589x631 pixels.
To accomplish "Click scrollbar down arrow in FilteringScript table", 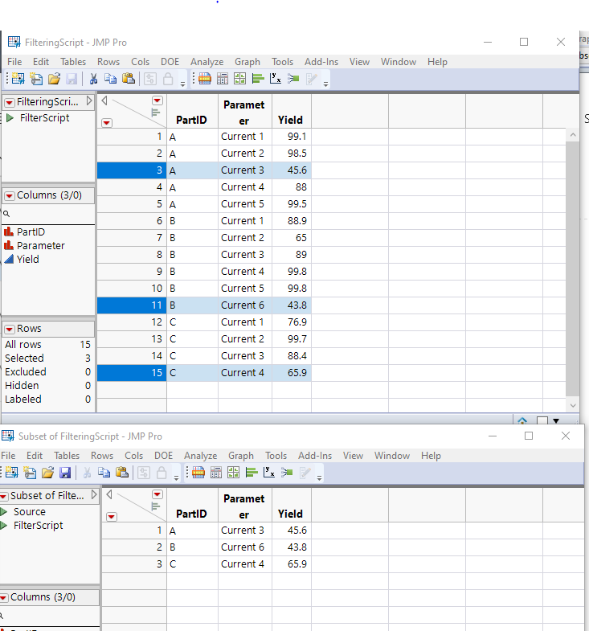I will (573, 406).
